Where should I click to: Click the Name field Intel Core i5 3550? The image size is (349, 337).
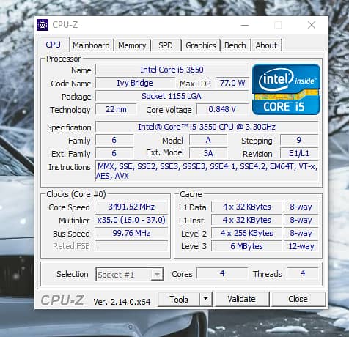(172, 70)
